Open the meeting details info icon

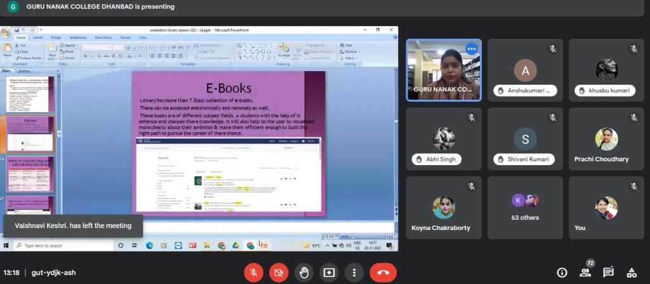pyautogui.click(x=562, y=273)
